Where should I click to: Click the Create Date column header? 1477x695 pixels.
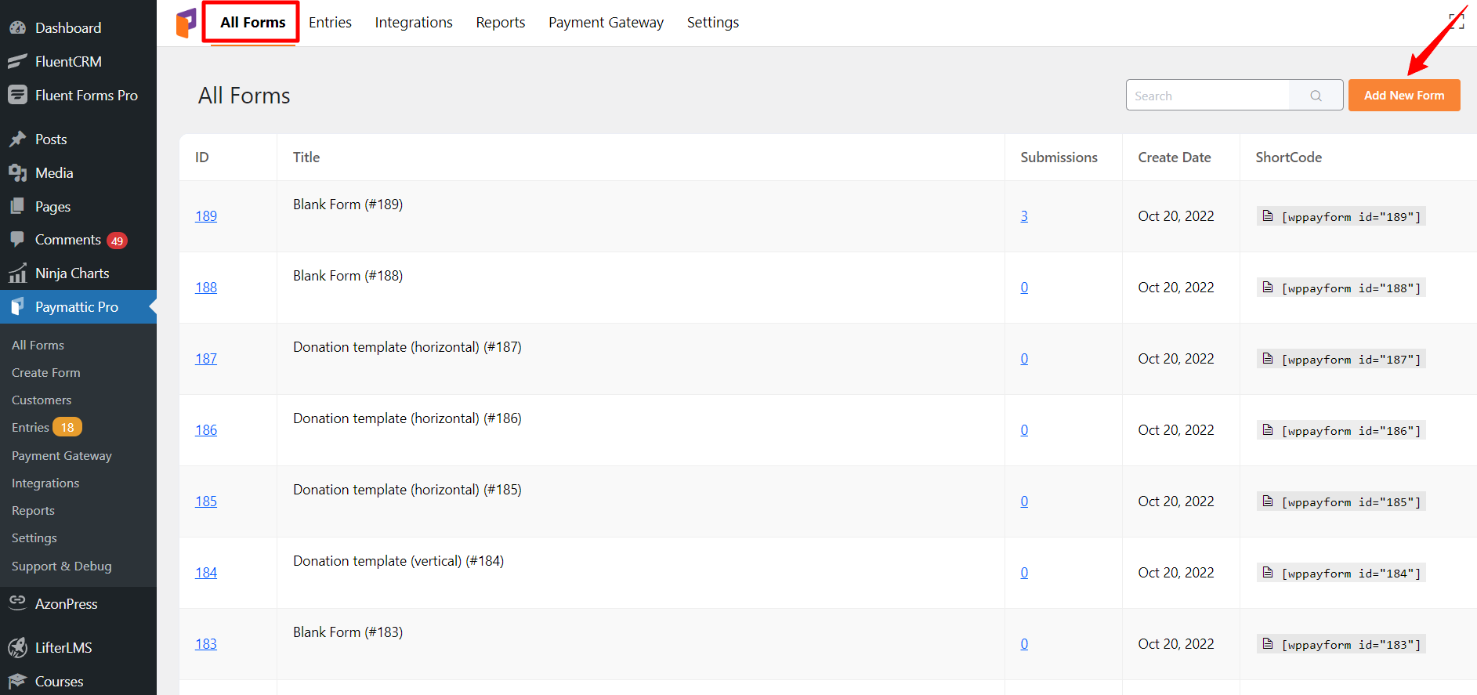pos(1175,157)
